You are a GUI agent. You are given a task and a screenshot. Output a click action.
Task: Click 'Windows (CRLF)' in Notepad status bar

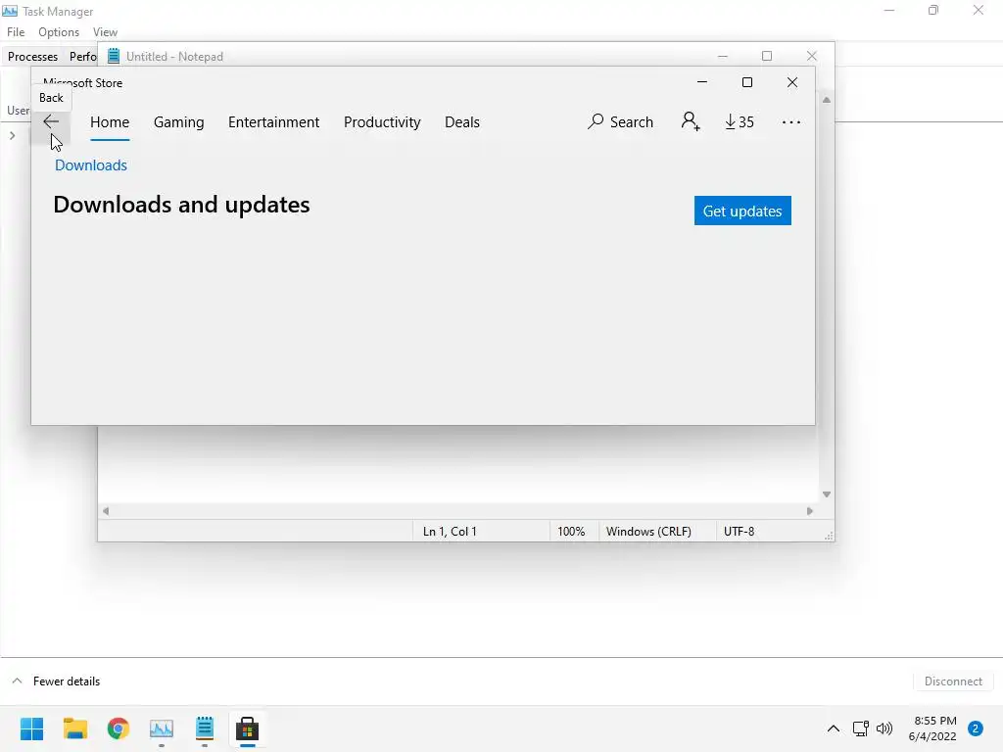[648, 532]
